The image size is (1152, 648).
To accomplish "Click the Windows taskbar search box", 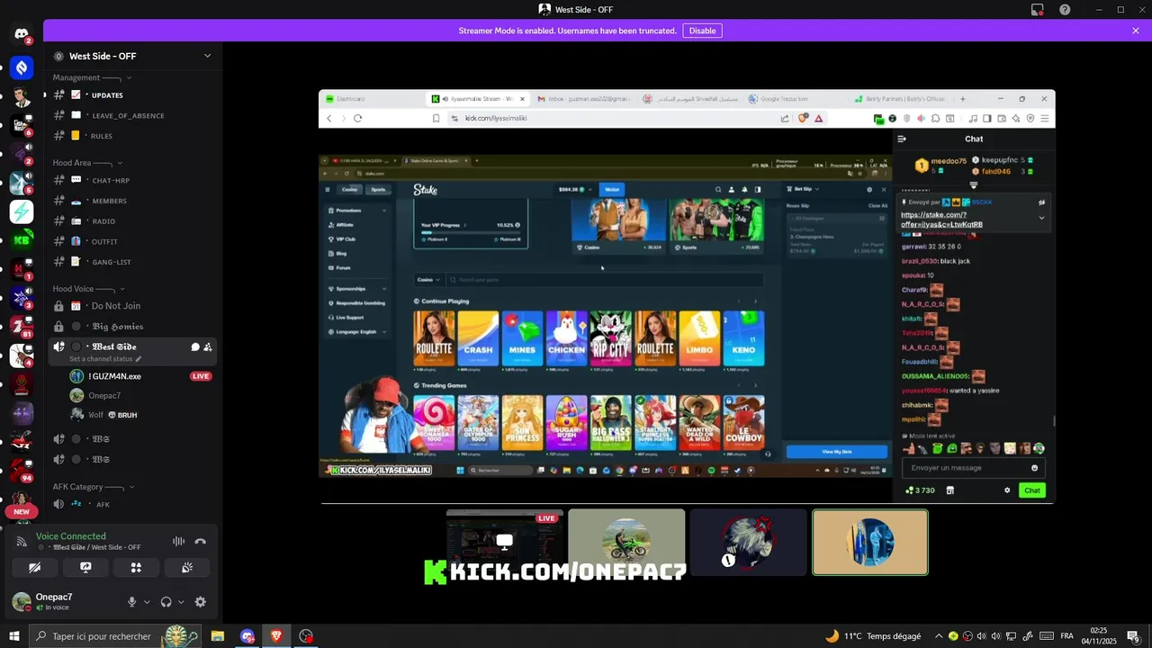I will pyautogui.click(x=115, y=636).
